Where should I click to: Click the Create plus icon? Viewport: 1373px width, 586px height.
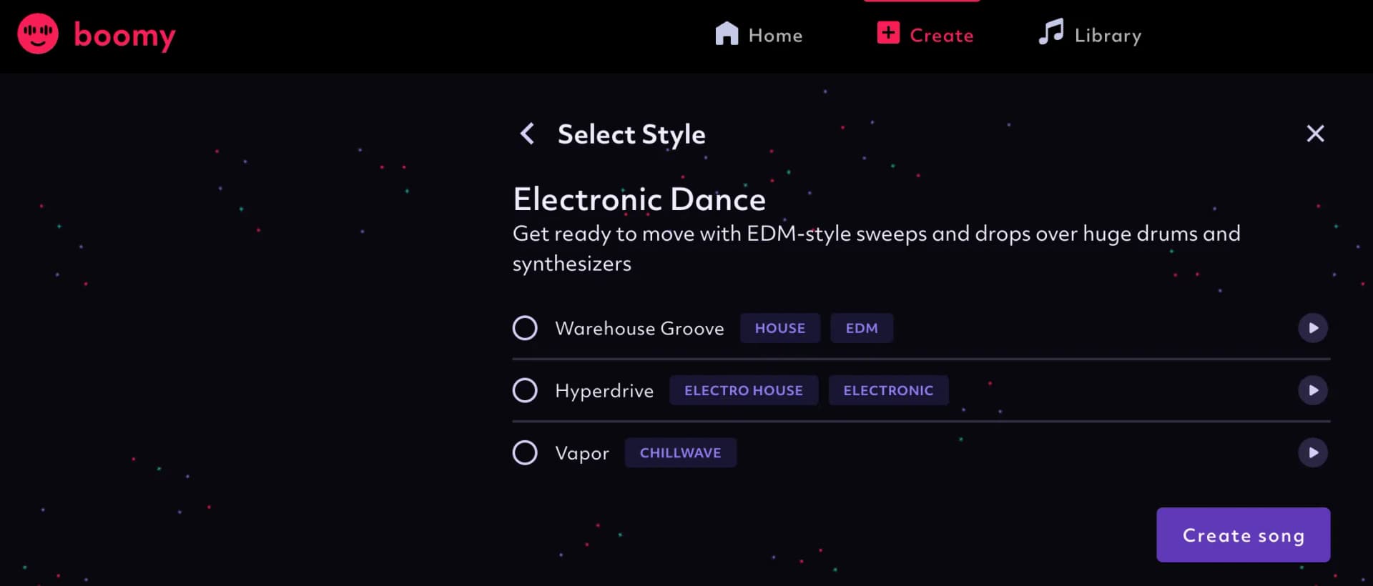click(x=888, y=33)
